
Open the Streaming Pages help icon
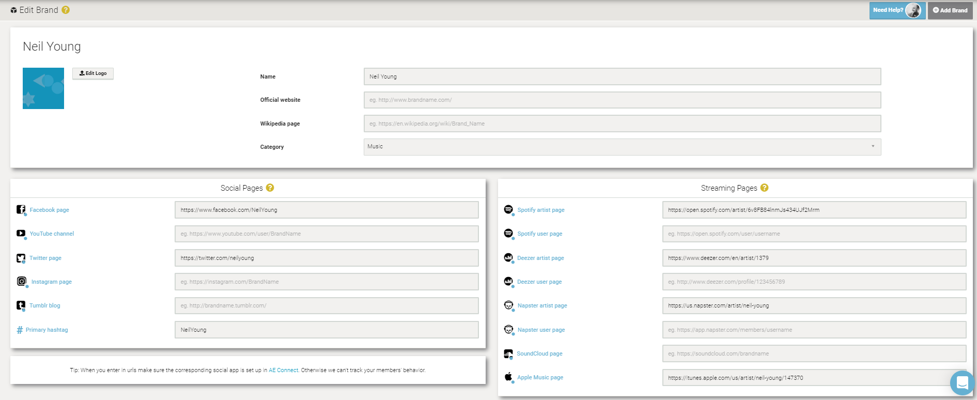[764, 188]
